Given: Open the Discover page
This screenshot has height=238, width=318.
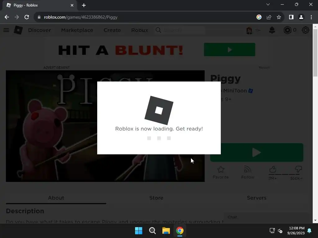Looking at the screenshot, I should [x=39, y=30].
